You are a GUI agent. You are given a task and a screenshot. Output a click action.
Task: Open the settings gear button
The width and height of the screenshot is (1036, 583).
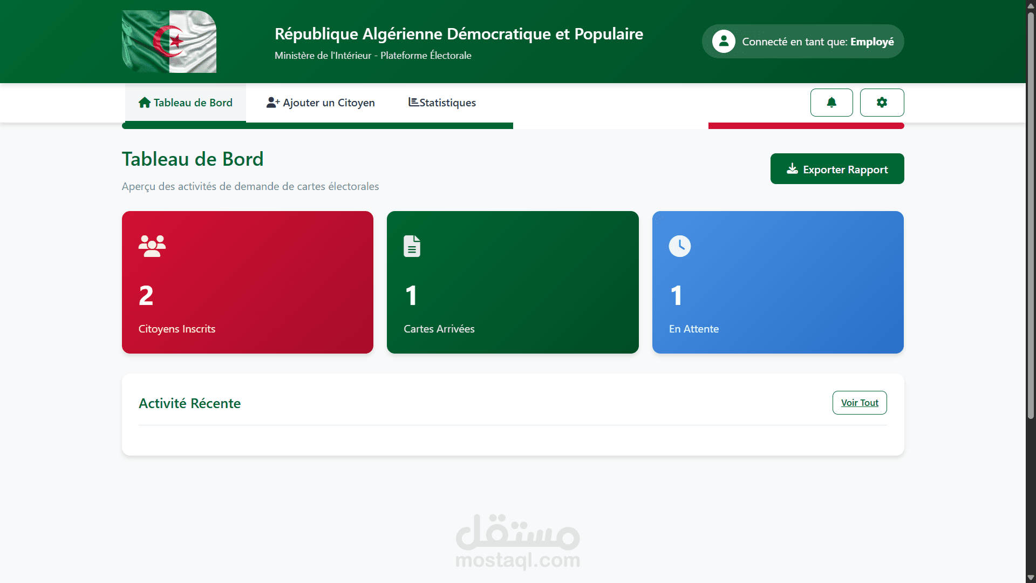click(x=882, y=103)
